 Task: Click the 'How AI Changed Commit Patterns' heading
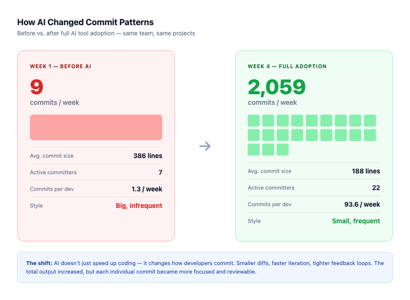[x=85, y=22]
